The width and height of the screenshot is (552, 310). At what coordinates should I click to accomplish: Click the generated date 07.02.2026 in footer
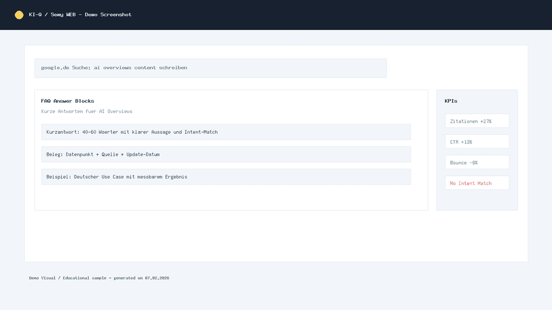[157, 278]
